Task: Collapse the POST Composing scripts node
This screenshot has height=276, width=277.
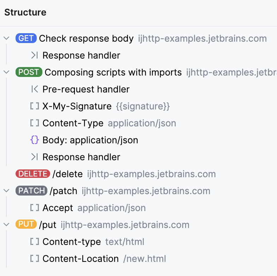Action: tap(7, 72)
